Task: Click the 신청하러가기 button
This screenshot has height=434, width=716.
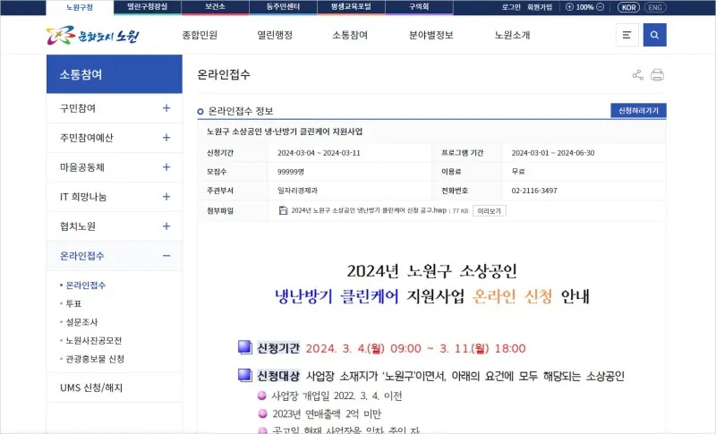Action: click(638, 110)
